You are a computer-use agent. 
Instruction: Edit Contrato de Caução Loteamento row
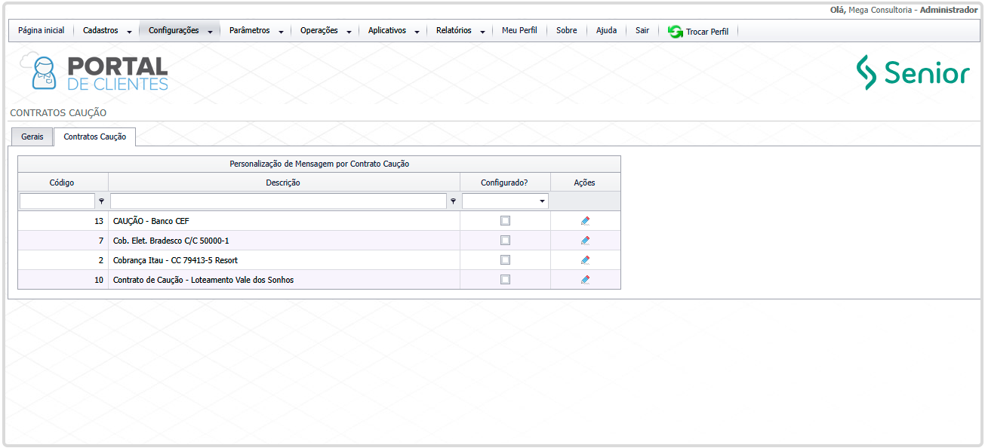pyautogui.click(x=585, y=280)
